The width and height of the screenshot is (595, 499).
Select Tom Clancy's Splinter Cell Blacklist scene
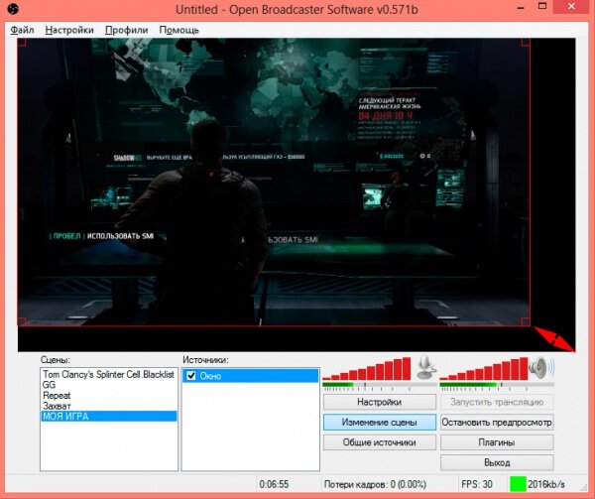click(107, 374)
